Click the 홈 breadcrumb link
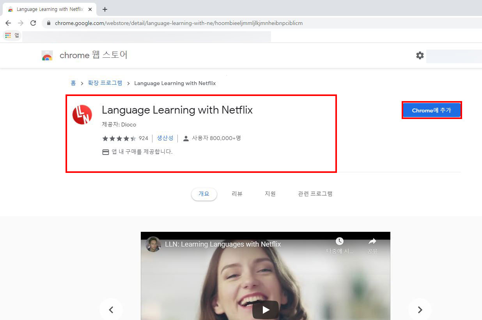Screen dimensions: 482x320 click(73, 83)
